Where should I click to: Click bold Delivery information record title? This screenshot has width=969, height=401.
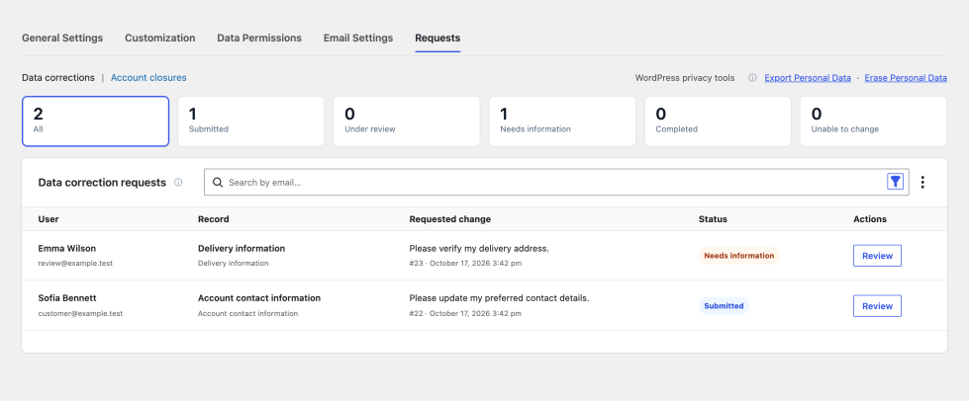pos(242,249)
